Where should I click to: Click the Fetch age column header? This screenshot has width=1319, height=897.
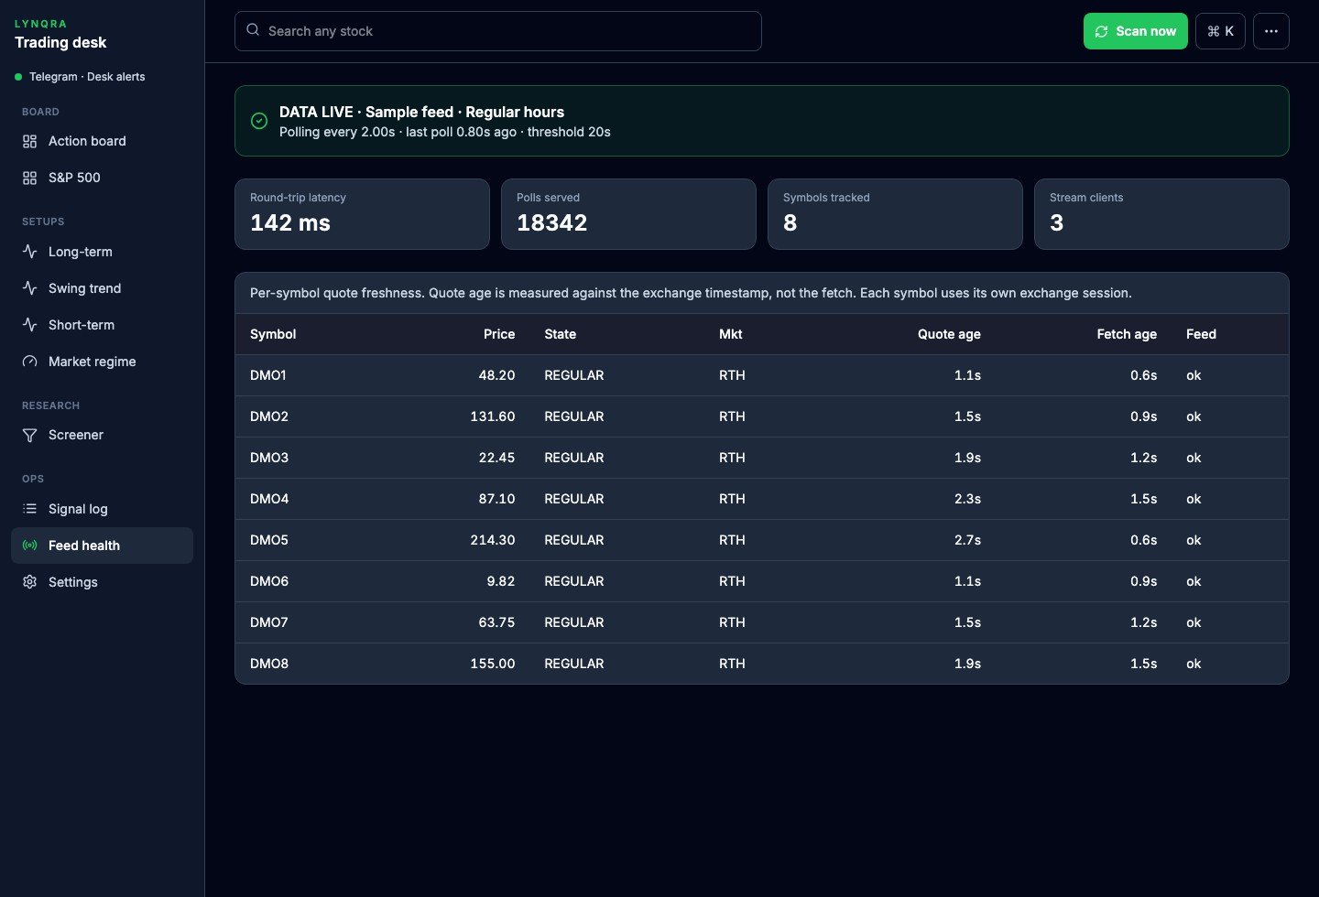coord(1127,334)
